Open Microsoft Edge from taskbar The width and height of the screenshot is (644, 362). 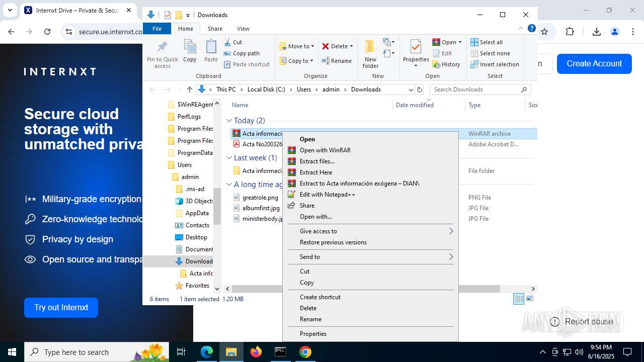coord(207,352)
